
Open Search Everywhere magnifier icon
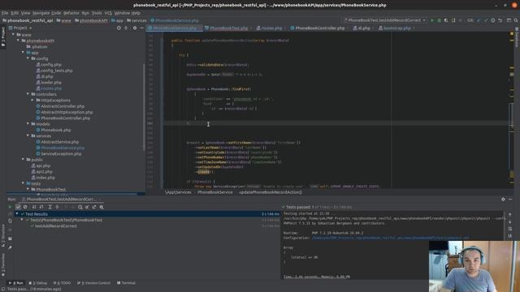(x=516, y=20)
